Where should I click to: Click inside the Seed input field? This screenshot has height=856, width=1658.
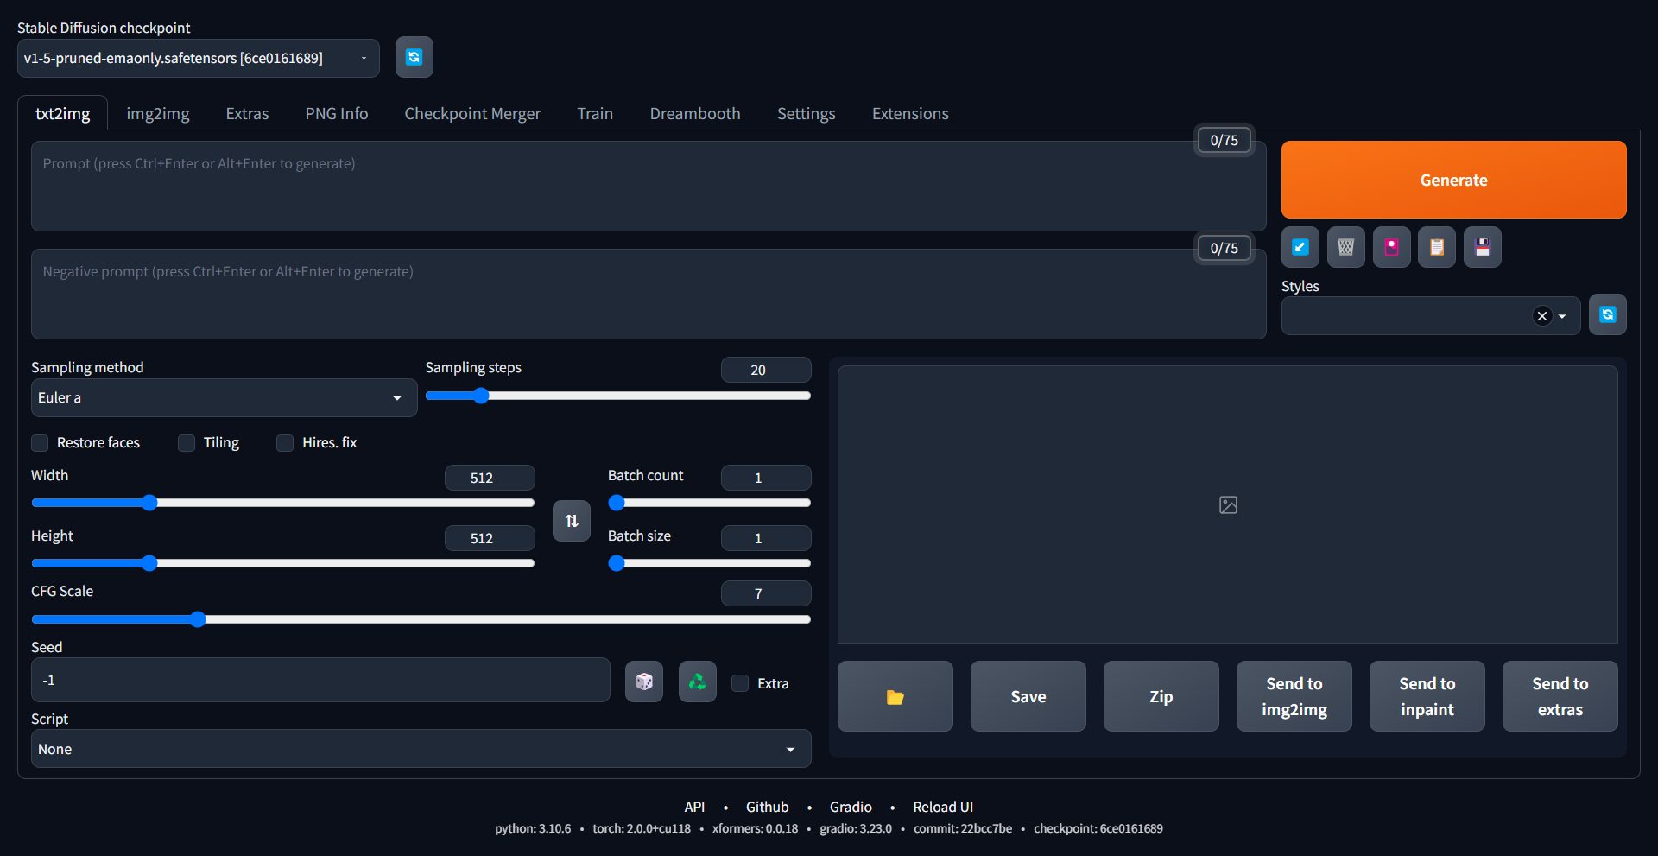point(320,680)
